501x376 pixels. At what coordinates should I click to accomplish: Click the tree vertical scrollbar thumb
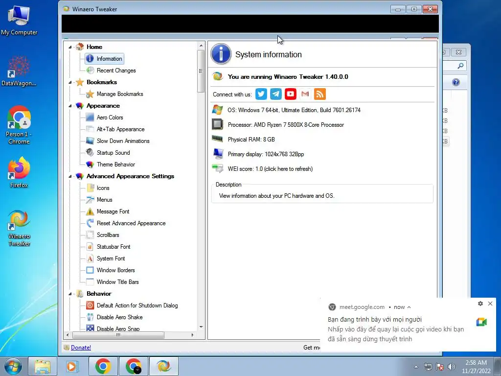pyautogui.click(x=201, y=71)
